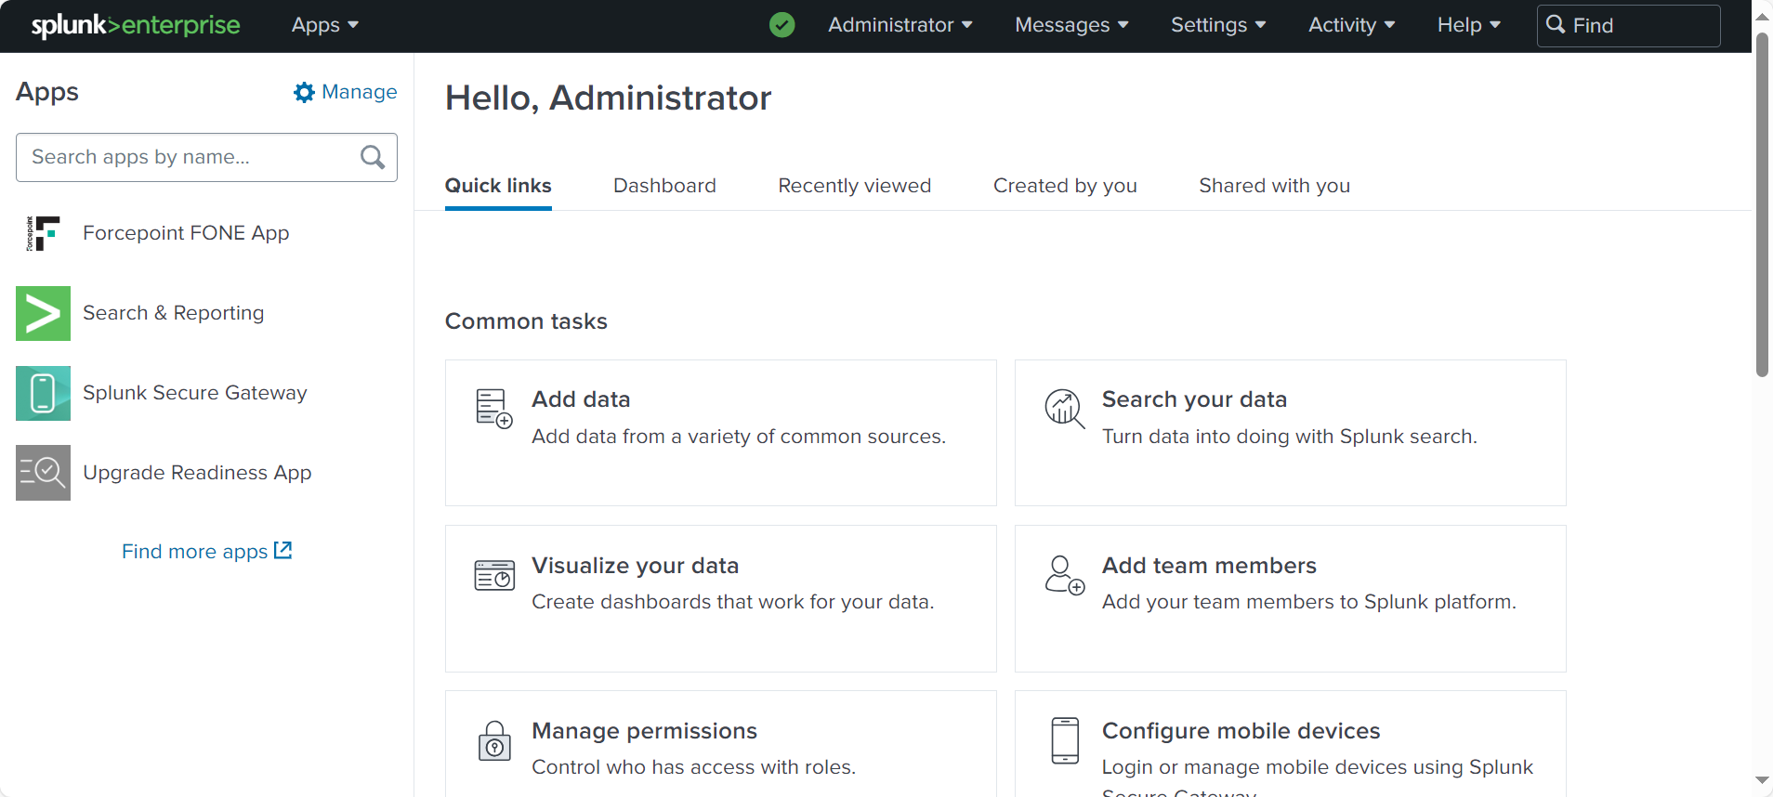Viewport: 1773px width, 797px height.
Task: Click the Manage permissions lock icon
Action: (494, 740)
